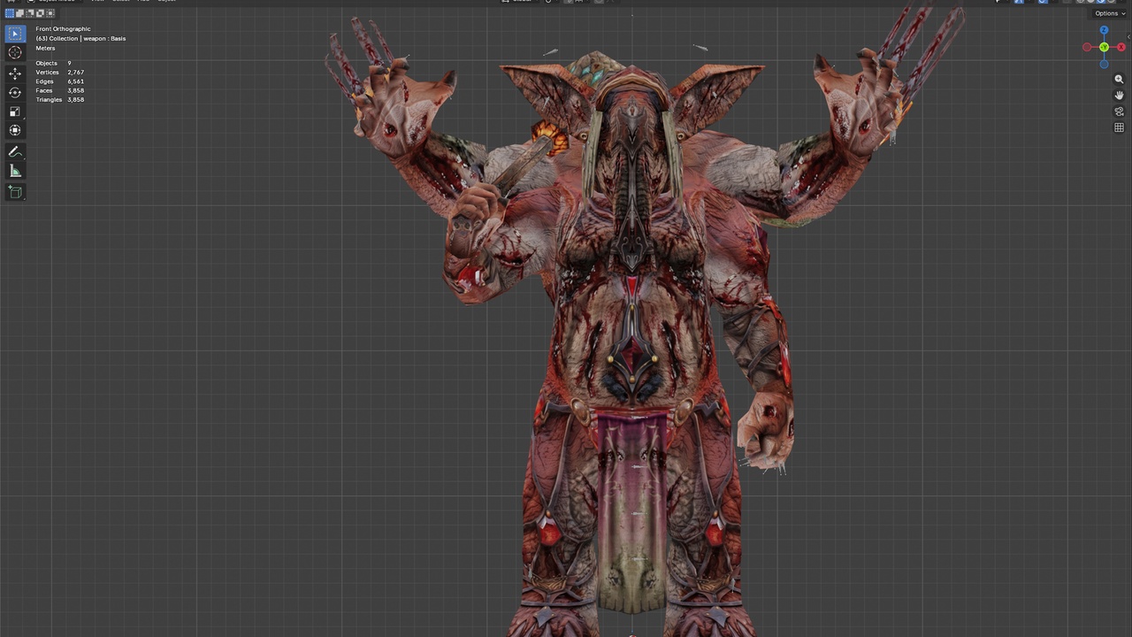Click the -Y axis gizmo center

pos(1104,47)
